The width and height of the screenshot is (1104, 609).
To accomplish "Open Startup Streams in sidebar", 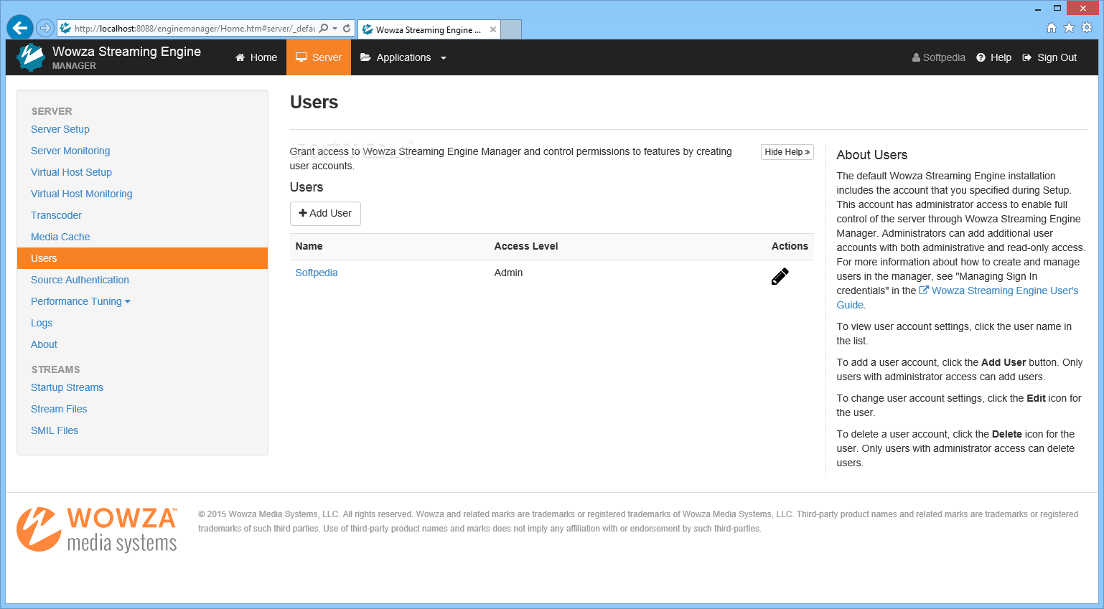I will pyautogui.click(x=67, y=387).
